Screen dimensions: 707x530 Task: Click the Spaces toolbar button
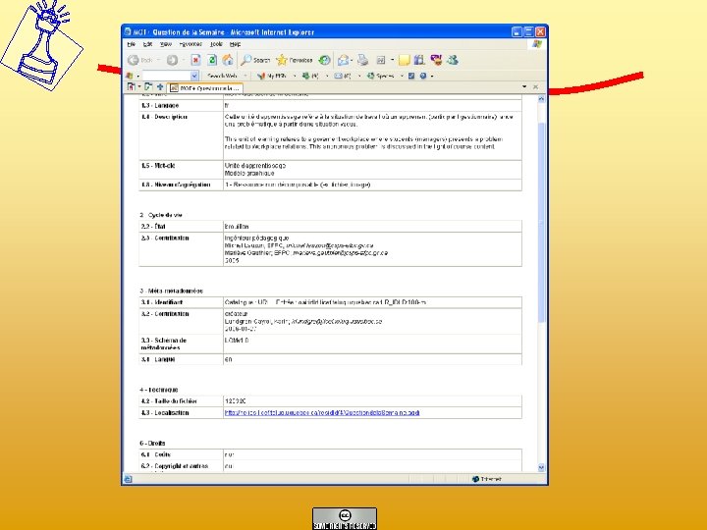tap(381, 76)
